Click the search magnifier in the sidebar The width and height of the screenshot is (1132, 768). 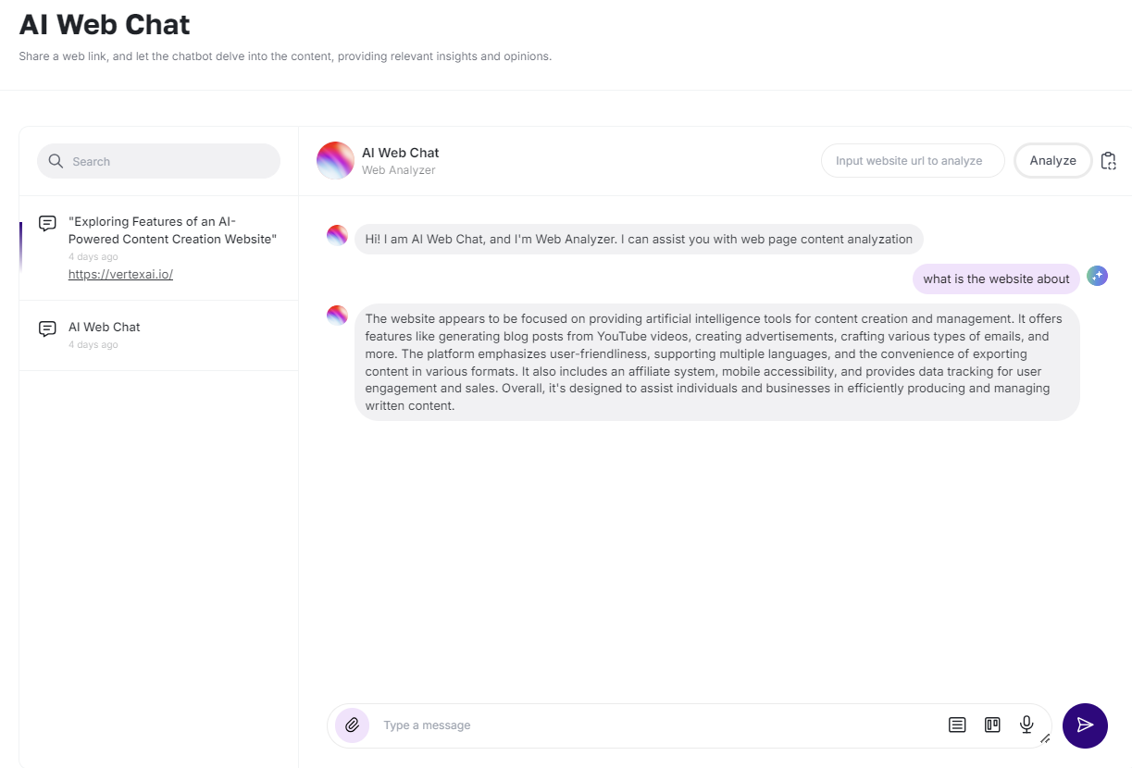[56, 161]
